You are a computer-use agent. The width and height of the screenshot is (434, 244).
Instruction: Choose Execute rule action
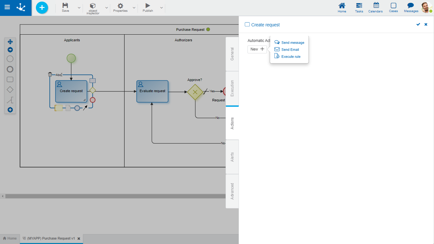click(287, 57)
